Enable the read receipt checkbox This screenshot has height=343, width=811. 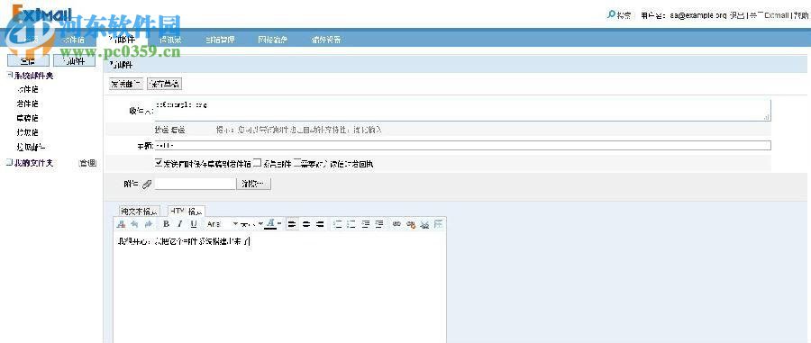tap(296, 163)
